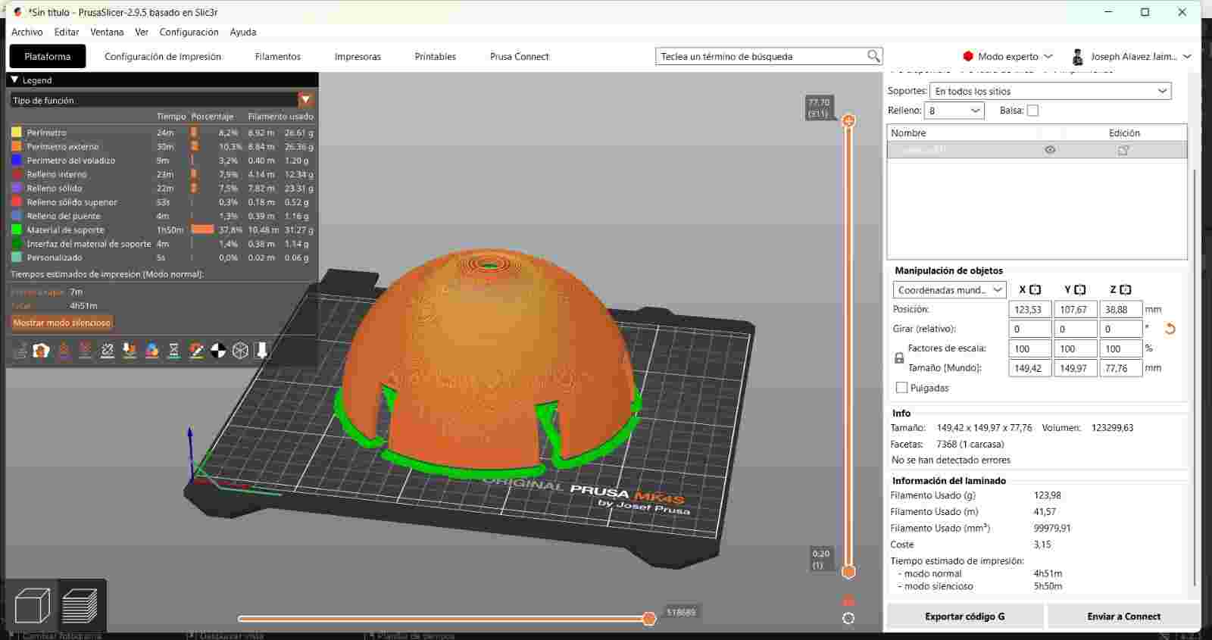Toggle Perímetro del voladizo row in legend
Image resolution: width=1212 pixels, height=640 pixels.
click(162, 161)
